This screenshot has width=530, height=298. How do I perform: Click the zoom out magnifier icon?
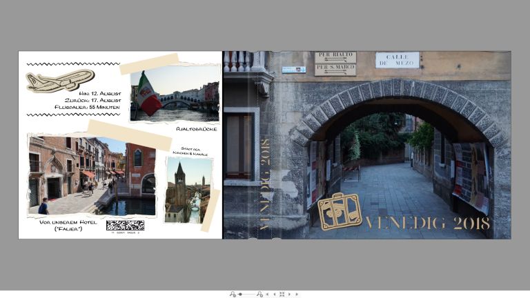tap(233, 295)
